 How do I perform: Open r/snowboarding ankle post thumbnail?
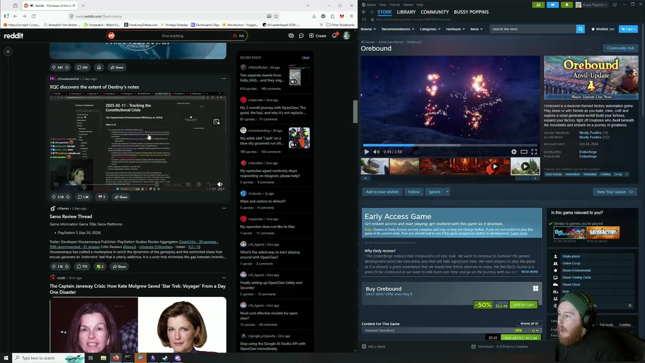click(299, 138)
